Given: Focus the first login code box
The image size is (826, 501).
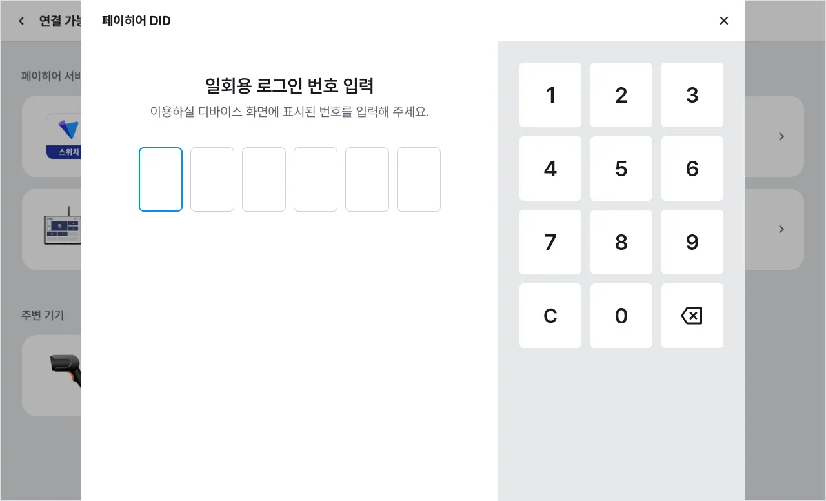Looking at the screenshot, I should click(x=161, y=179).
